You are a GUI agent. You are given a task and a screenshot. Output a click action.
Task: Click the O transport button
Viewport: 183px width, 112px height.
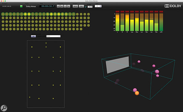68,6
